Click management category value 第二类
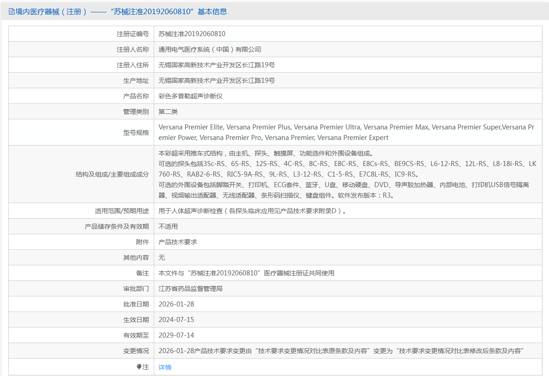The width and height of the screenshot is (549, 376). (168, 112)
